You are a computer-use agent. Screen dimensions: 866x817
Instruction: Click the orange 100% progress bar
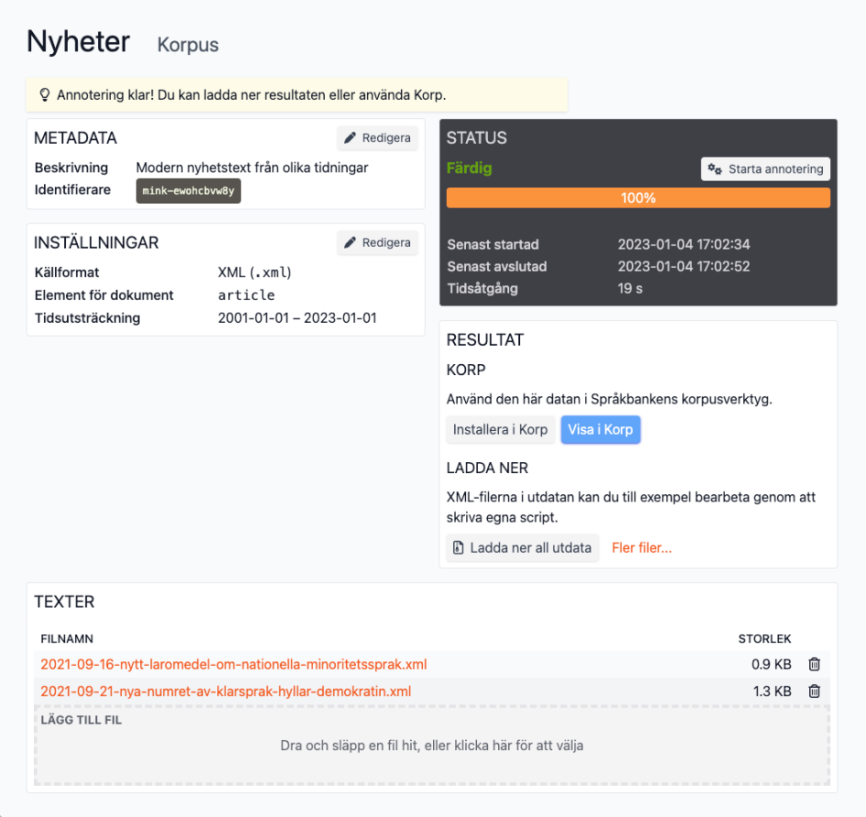point(637,198)
